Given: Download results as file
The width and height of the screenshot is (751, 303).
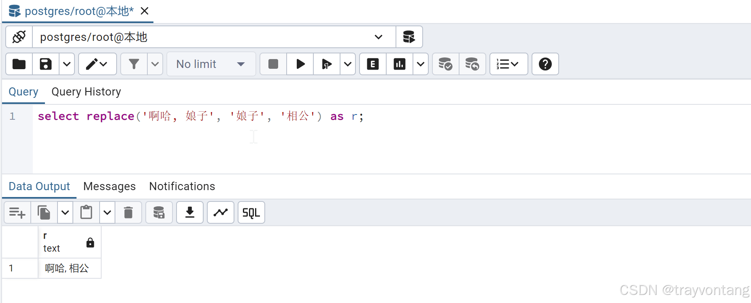Looking at the screenshot, I should pos(190,212).
